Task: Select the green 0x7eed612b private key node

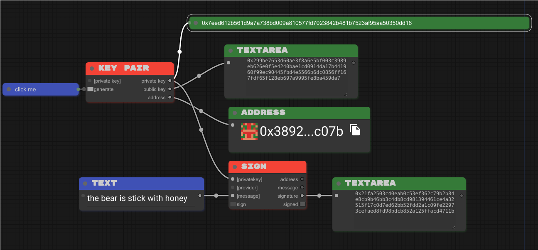Action: click(359, 23)
